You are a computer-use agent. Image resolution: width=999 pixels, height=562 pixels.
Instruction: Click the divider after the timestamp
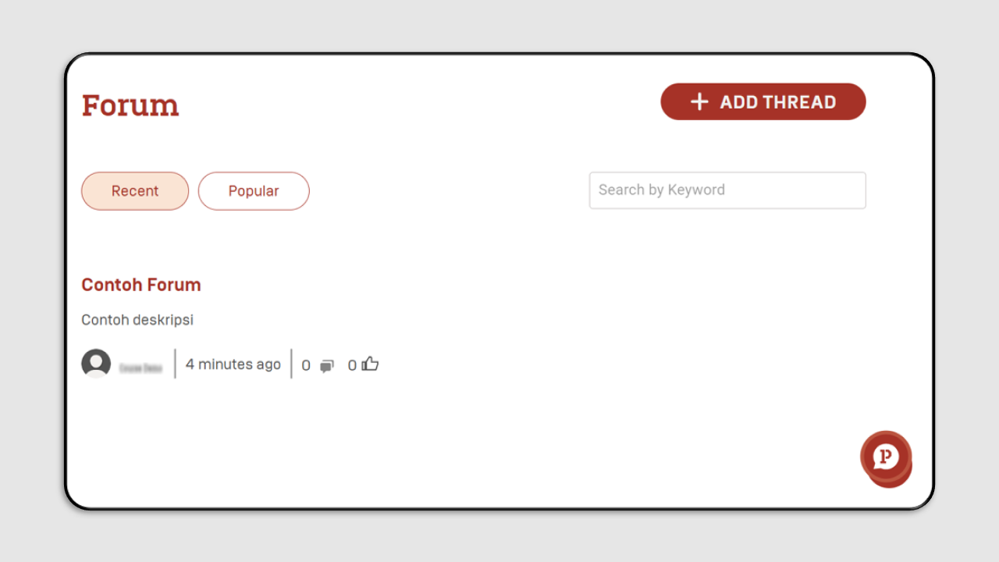point(291,364)
